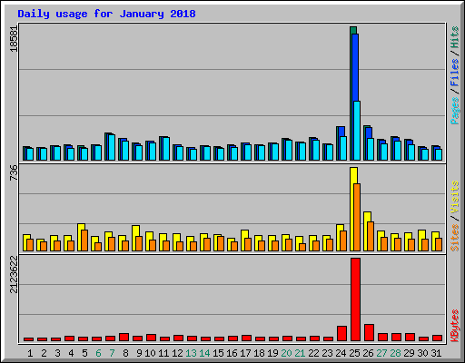Click the green Hits legend label

click(455, 37)
